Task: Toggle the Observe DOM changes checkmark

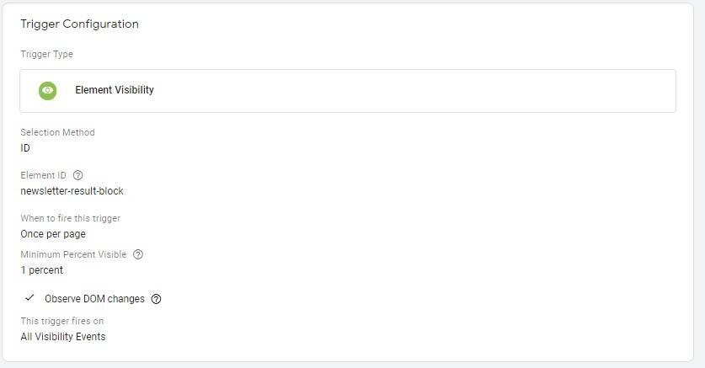Action: (x=29, y=298)
